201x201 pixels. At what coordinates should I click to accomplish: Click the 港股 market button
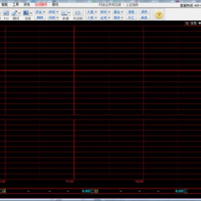pos(131,12)
